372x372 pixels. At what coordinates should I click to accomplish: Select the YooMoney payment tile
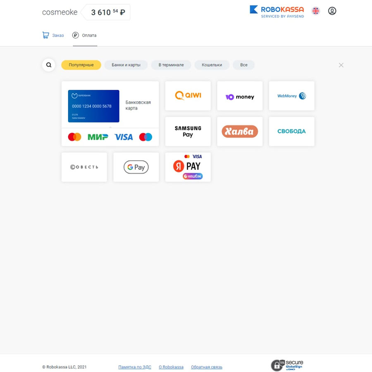(240, 95)
